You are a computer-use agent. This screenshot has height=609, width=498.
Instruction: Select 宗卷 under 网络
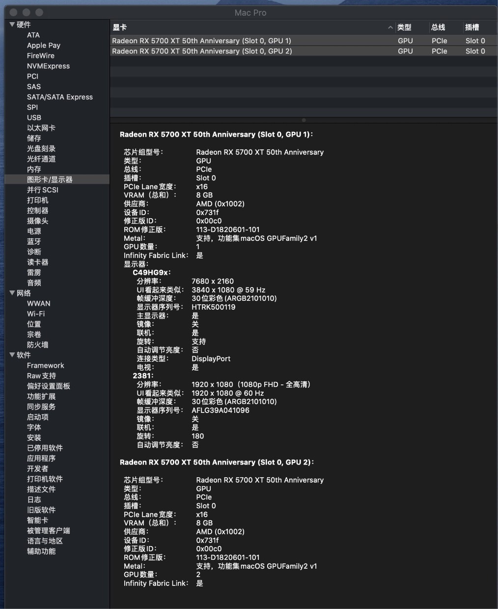34,334
